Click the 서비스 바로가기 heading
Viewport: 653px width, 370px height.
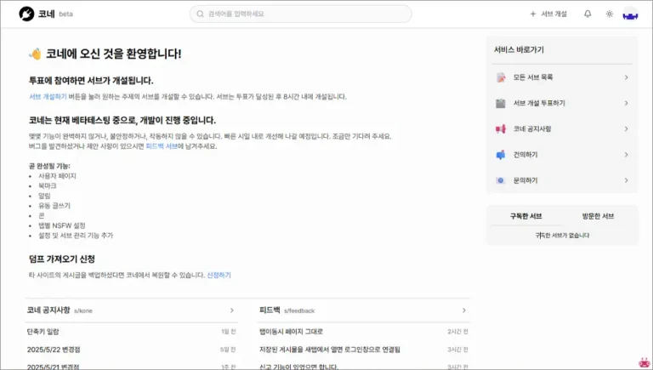click(x=519, y=50)
